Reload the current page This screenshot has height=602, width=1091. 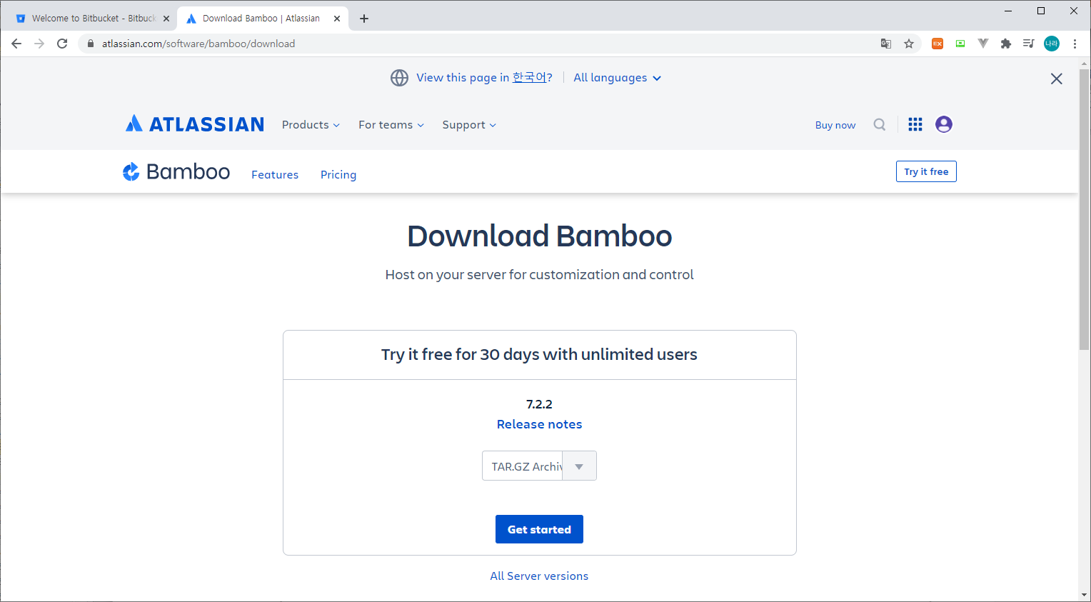click(62, 44)
